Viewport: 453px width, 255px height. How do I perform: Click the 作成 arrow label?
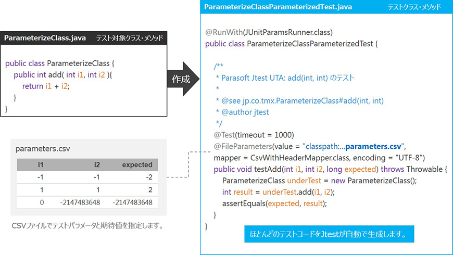click(x=181, y=79)
